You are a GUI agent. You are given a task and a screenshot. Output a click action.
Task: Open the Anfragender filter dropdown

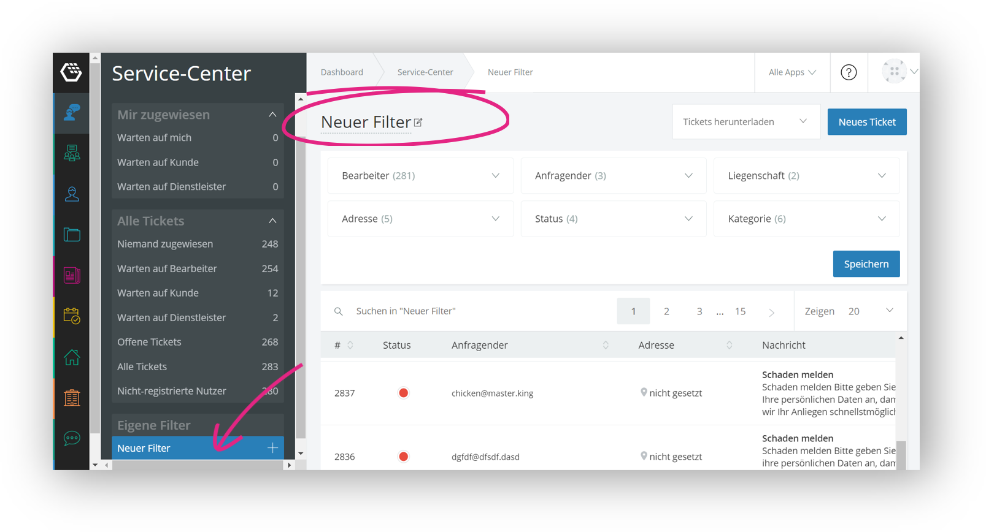click(614, 176)
